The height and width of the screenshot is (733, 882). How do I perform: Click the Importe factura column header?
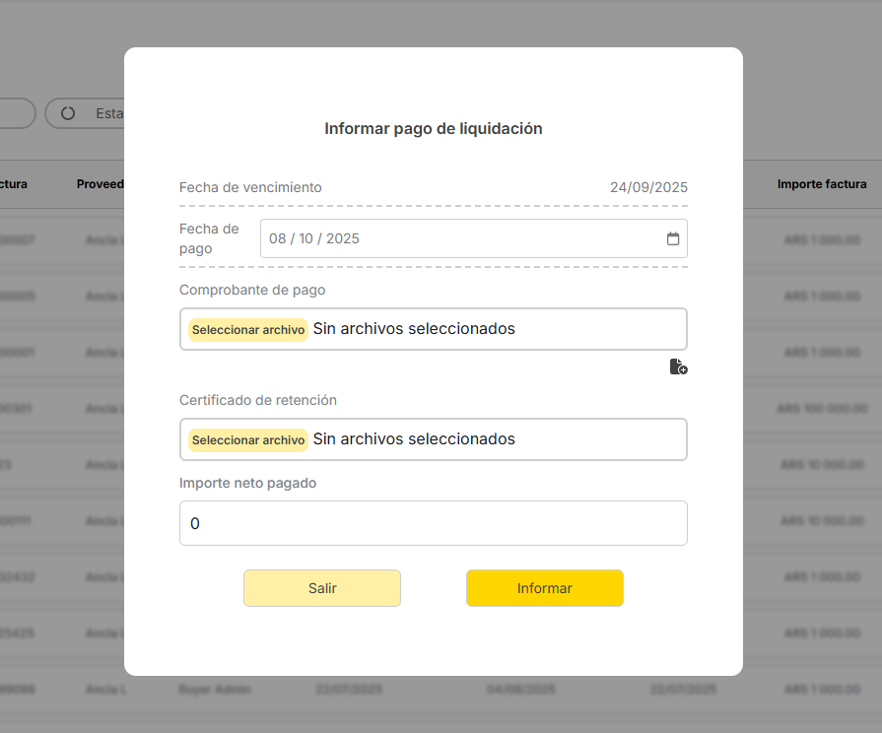click(x=821, y=184)
